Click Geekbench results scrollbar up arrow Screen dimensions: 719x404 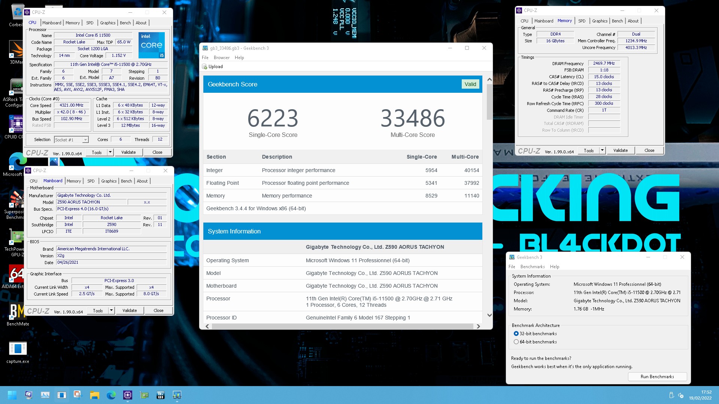coord(489,80)
